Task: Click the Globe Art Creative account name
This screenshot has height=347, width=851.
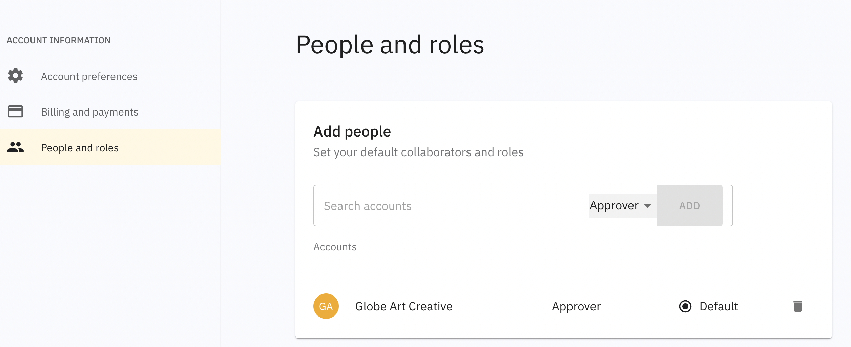Action: [x=404, y=306]
